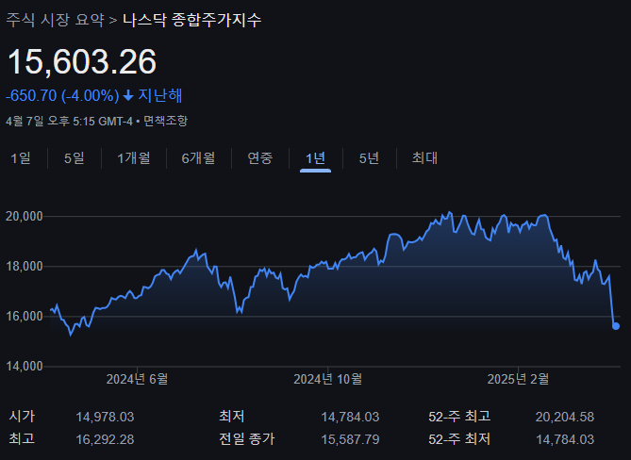
Task: Click the 52-주 최저 label
Action: [459, 438]
